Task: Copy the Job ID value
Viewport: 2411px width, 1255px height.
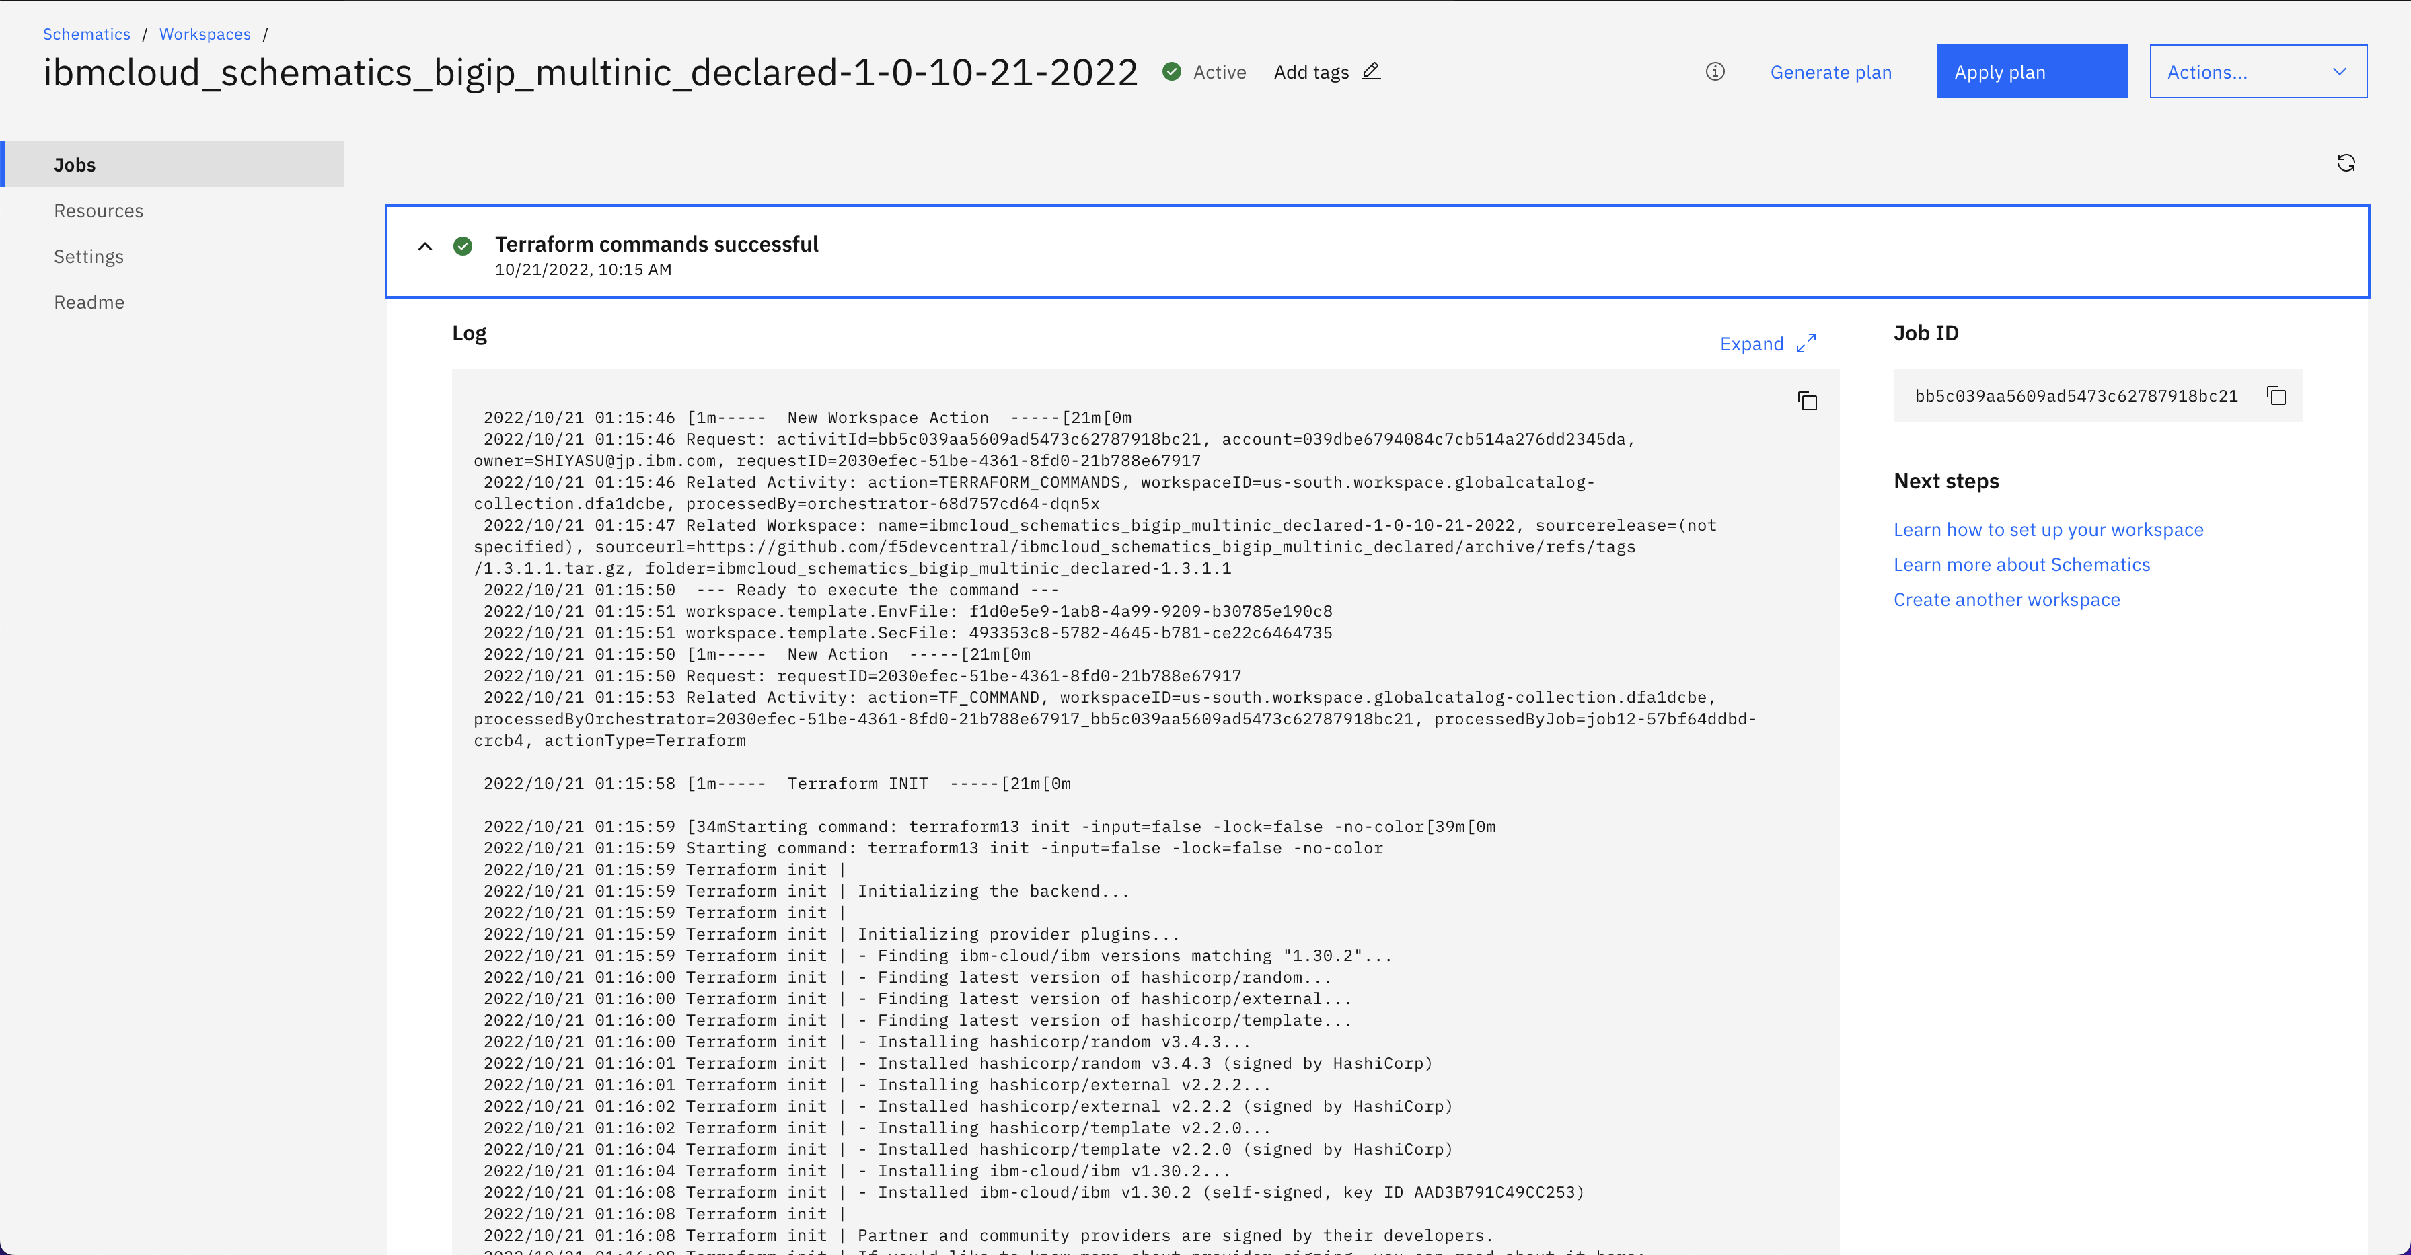Action: [2276, 396]
